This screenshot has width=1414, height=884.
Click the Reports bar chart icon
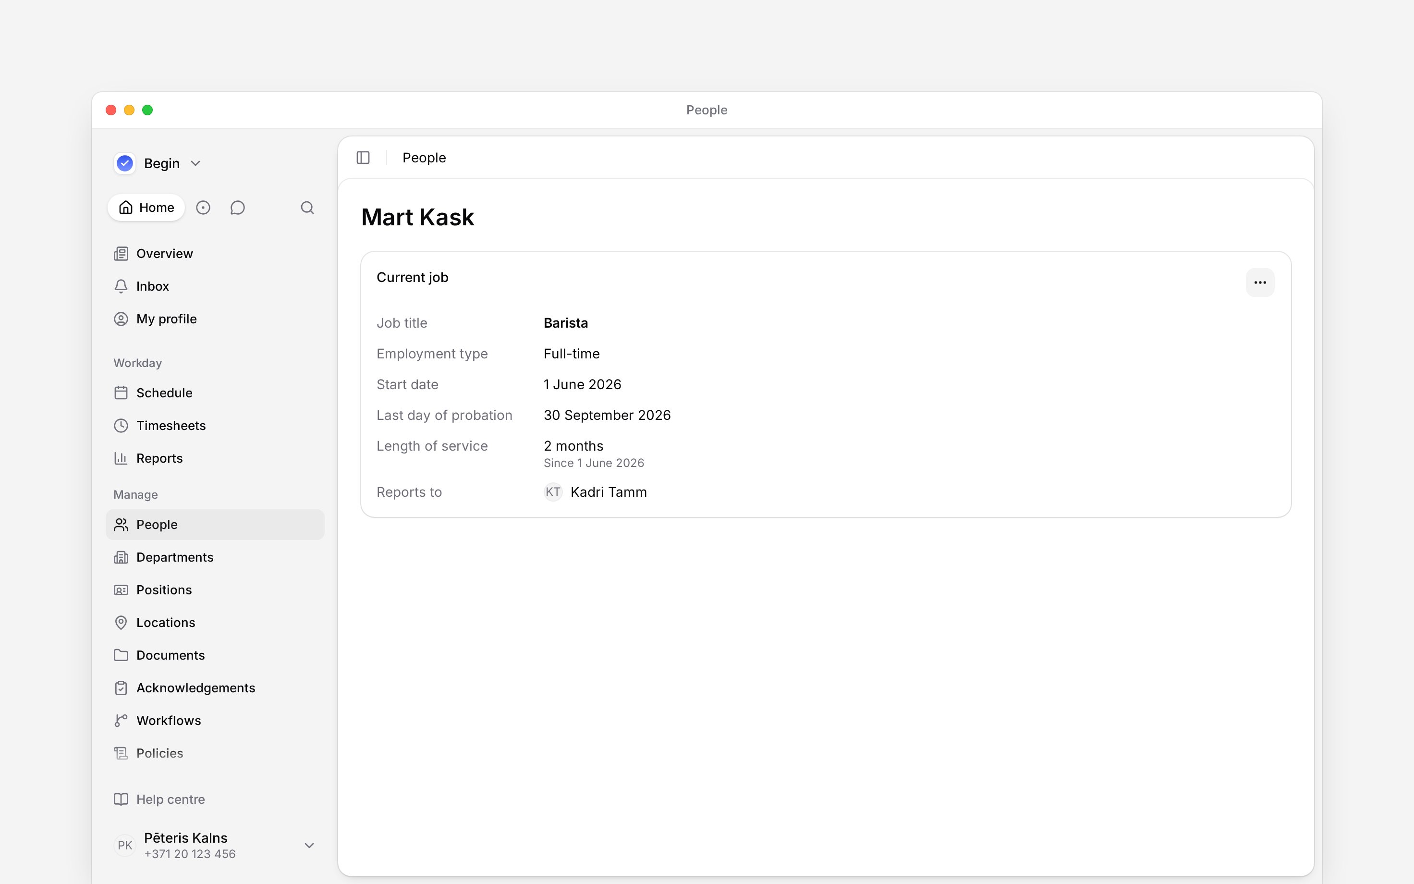[121, 458]
